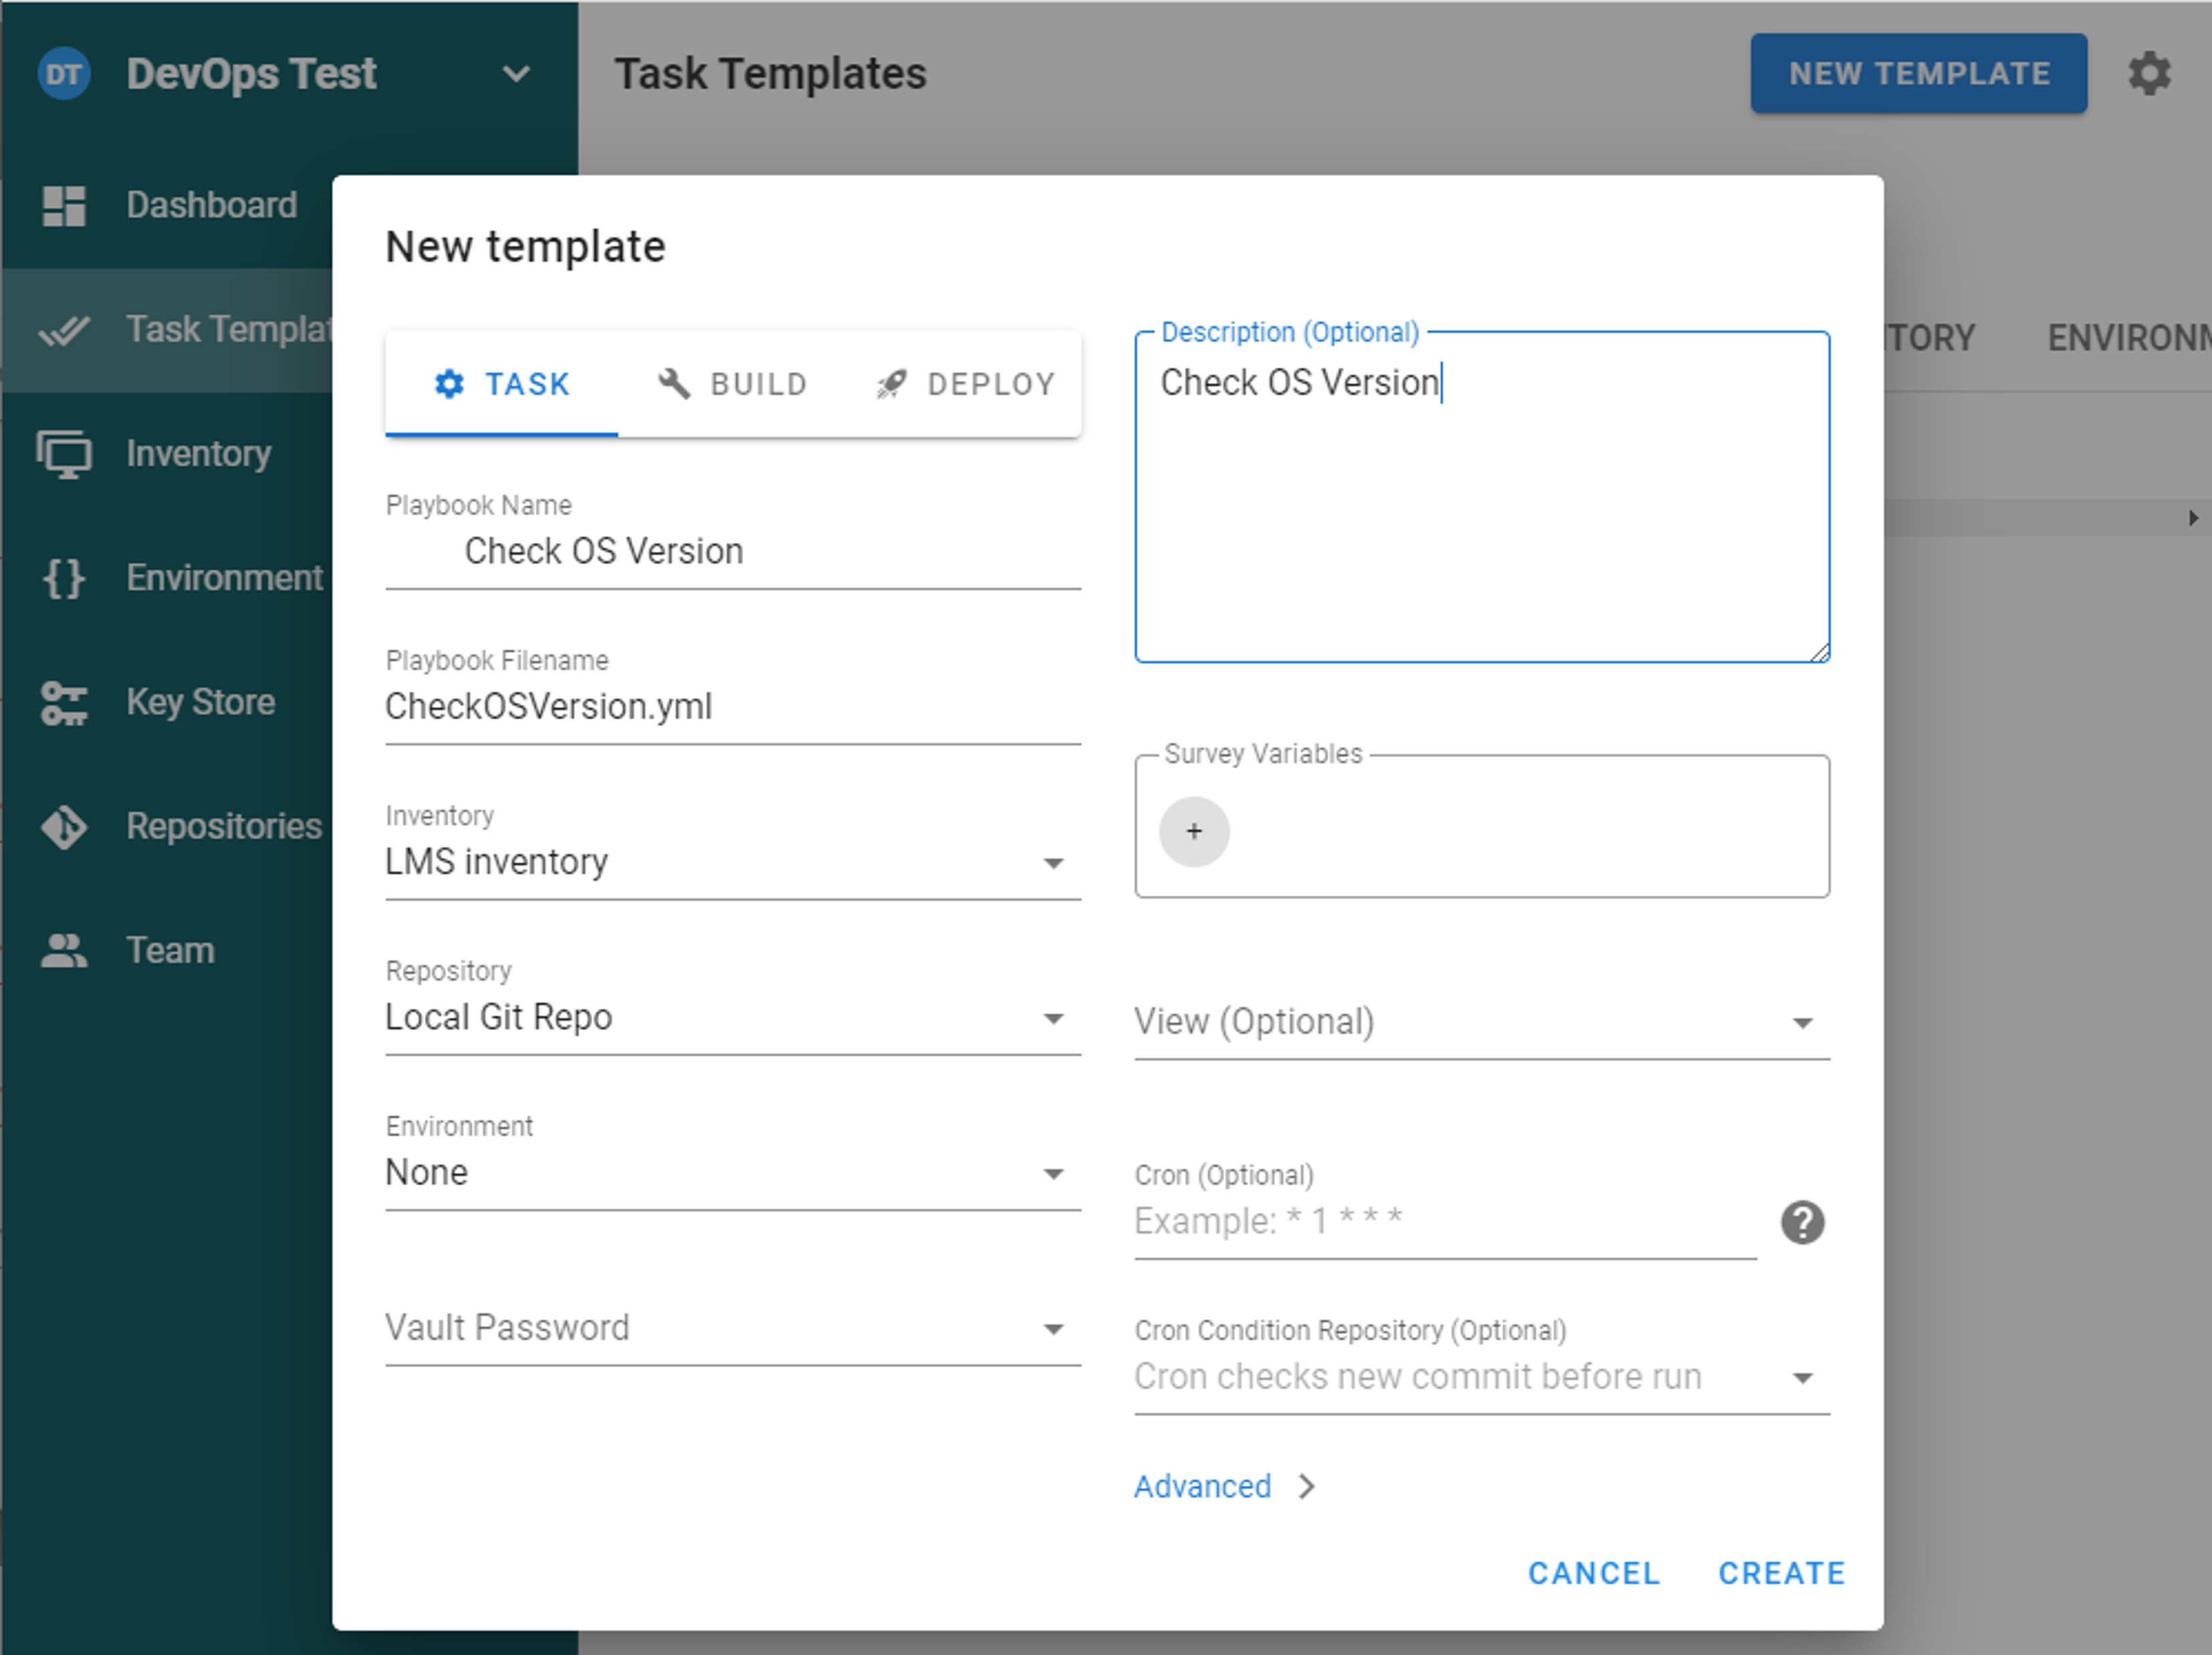Image resolution: width=2212 pixels, height=1655 pixels.
Task: Click the Cron help question mark icon
Action: (x=1802, y=1222)
